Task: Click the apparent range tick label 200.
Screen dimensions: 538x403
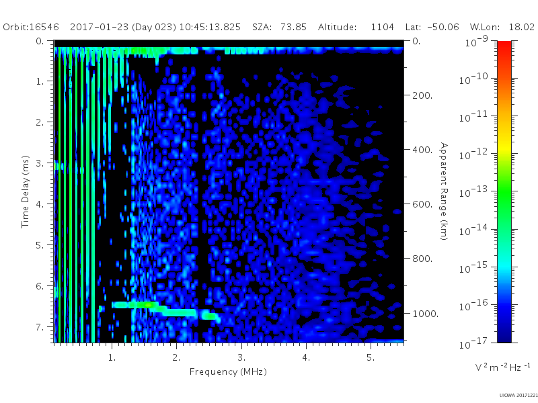Action: (x=422, y=95)
